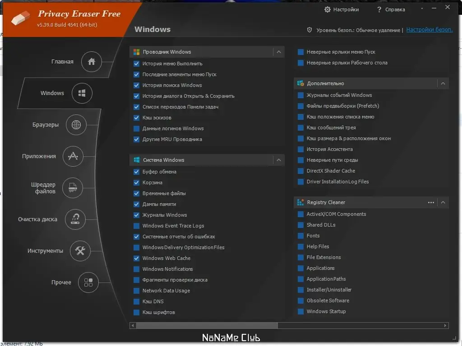Check the Fonts registry checkbox

tap(300, 236)
